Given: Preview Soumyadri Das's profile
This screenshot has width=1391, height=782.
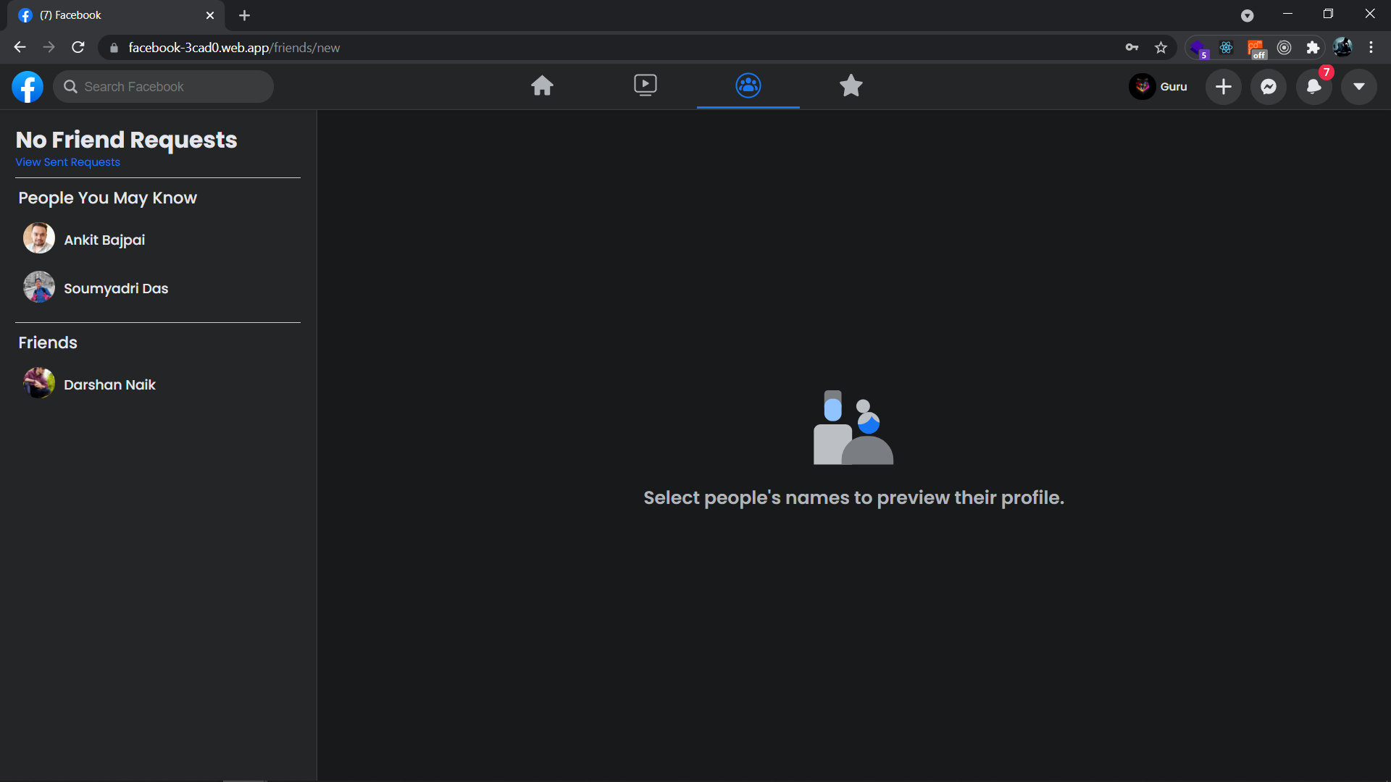Looking at the screenshot, I should click(x=158, y=288).
